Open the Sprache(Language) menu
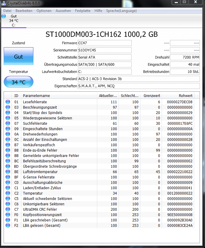 122,11
